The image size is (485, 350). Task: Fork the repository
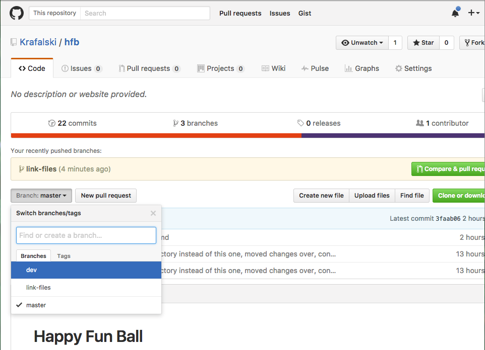coord(472,43)
